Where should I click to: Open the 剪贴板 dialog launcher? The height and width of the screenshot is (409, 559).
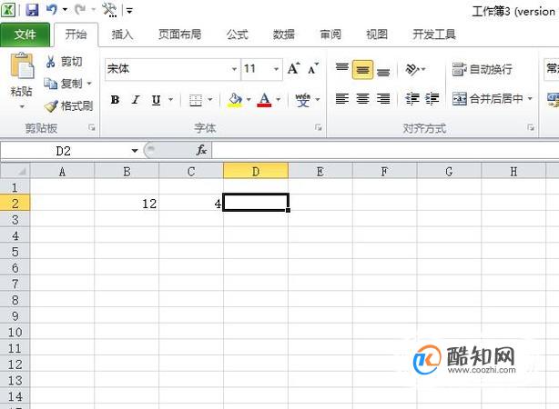coord(92,128)
